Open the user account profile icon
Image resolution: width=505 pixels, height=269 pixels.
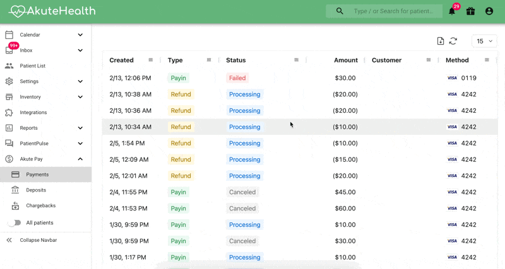(489, 11)
